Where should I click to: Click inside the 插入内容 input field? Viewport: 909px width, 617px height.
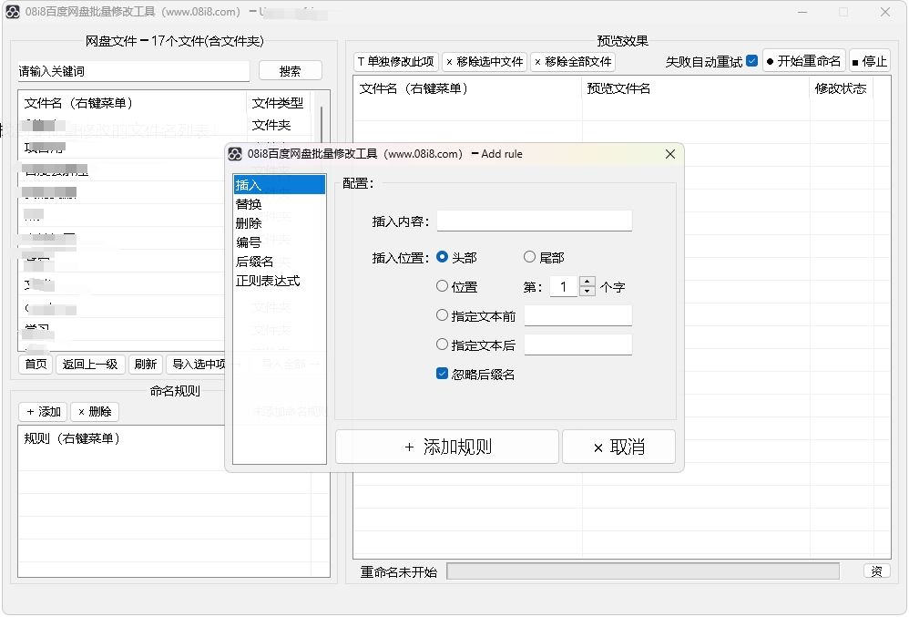[534, 221]
